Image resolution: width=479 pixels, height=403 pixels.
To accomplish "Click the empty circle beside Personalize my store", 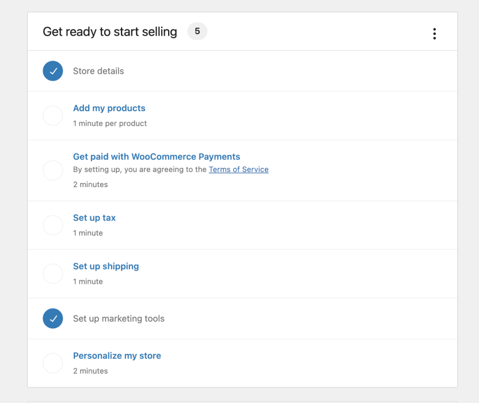I will pos(53,363).
